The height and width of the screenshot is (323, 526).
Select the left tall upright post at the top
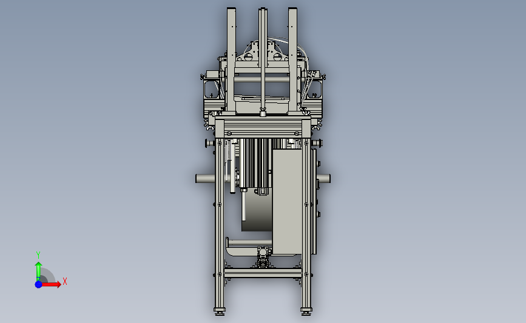coord(231,61)
